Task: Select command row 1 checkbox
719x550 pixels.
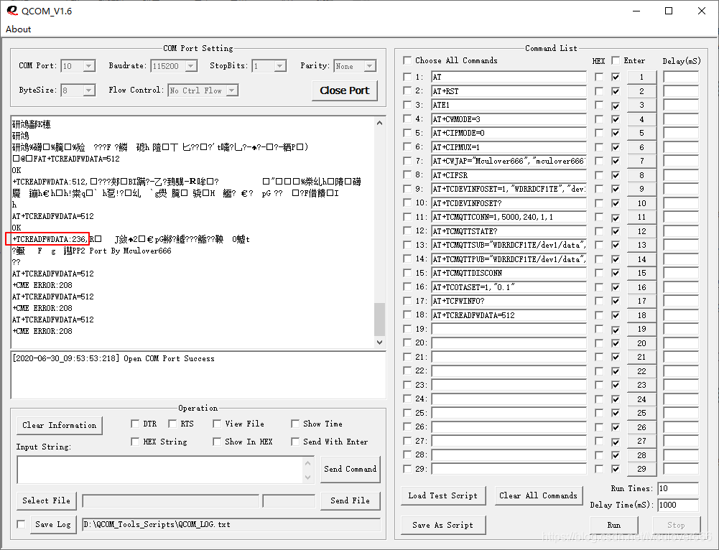Action: [407, 77]
